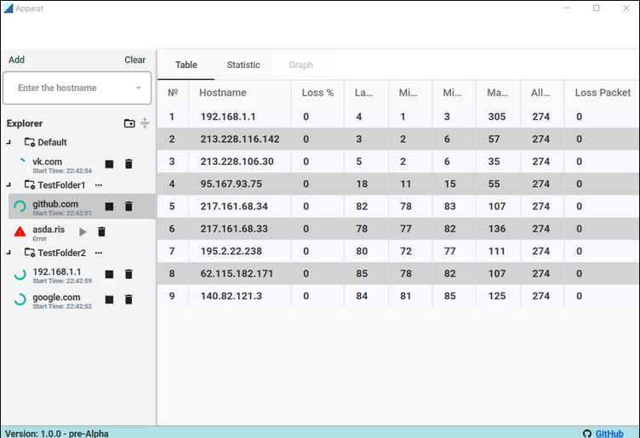The width and height of the screenshot is (640, 438).
Task: Click the GitHub octocat icon in status bar
Action: tap(587, 434)
